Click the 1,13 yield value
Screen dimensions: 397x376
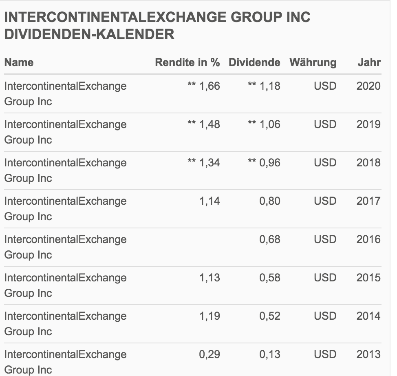pyautogui.click(x=210, y=278)
